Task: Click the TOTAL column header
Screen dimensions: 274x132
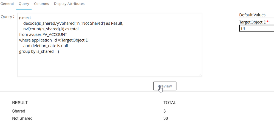Action: point(170,103)
